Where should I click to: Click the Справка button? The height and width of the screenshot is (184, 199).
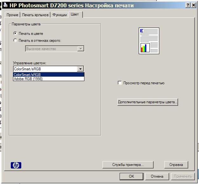point(176,165)
